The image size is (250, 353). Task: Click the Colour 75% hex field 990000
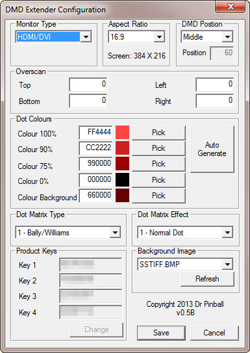coord(95,164)
